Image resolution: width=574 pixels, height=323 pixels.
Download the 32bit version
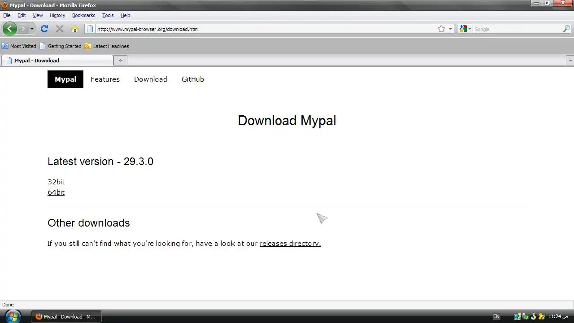(x=56, y=182)
